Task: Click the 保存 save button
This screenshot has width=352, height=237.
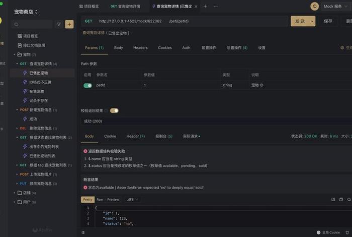Action: [328, 21]
